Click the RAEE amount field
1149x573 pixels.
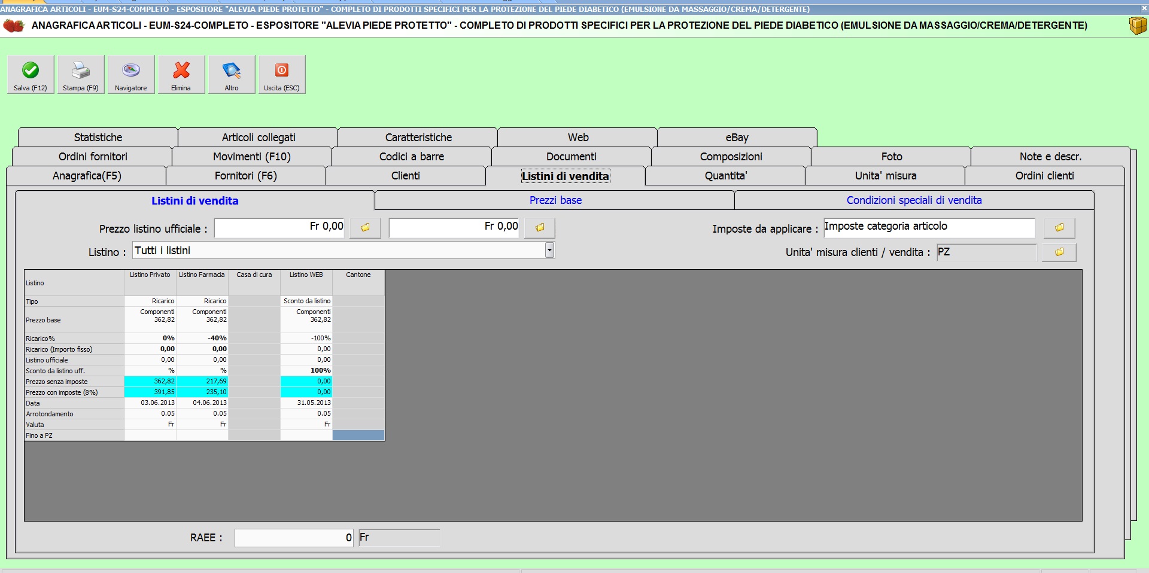(x=294, y=538)
